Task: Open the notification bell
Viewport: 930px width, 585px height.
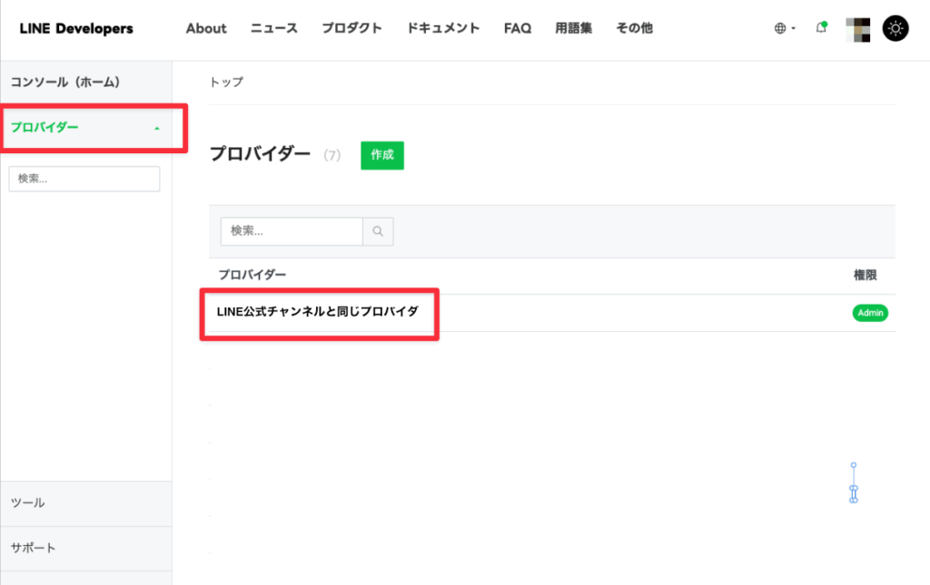Action: (x=821, y=28)
